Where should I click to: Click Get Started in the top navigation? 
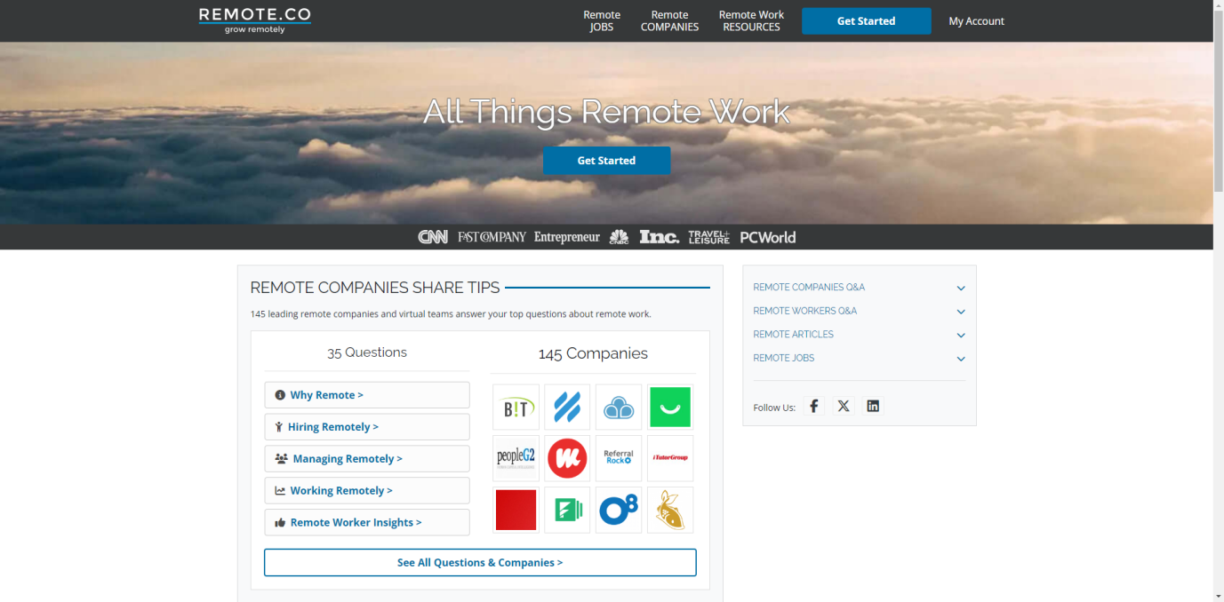(866, 20)
